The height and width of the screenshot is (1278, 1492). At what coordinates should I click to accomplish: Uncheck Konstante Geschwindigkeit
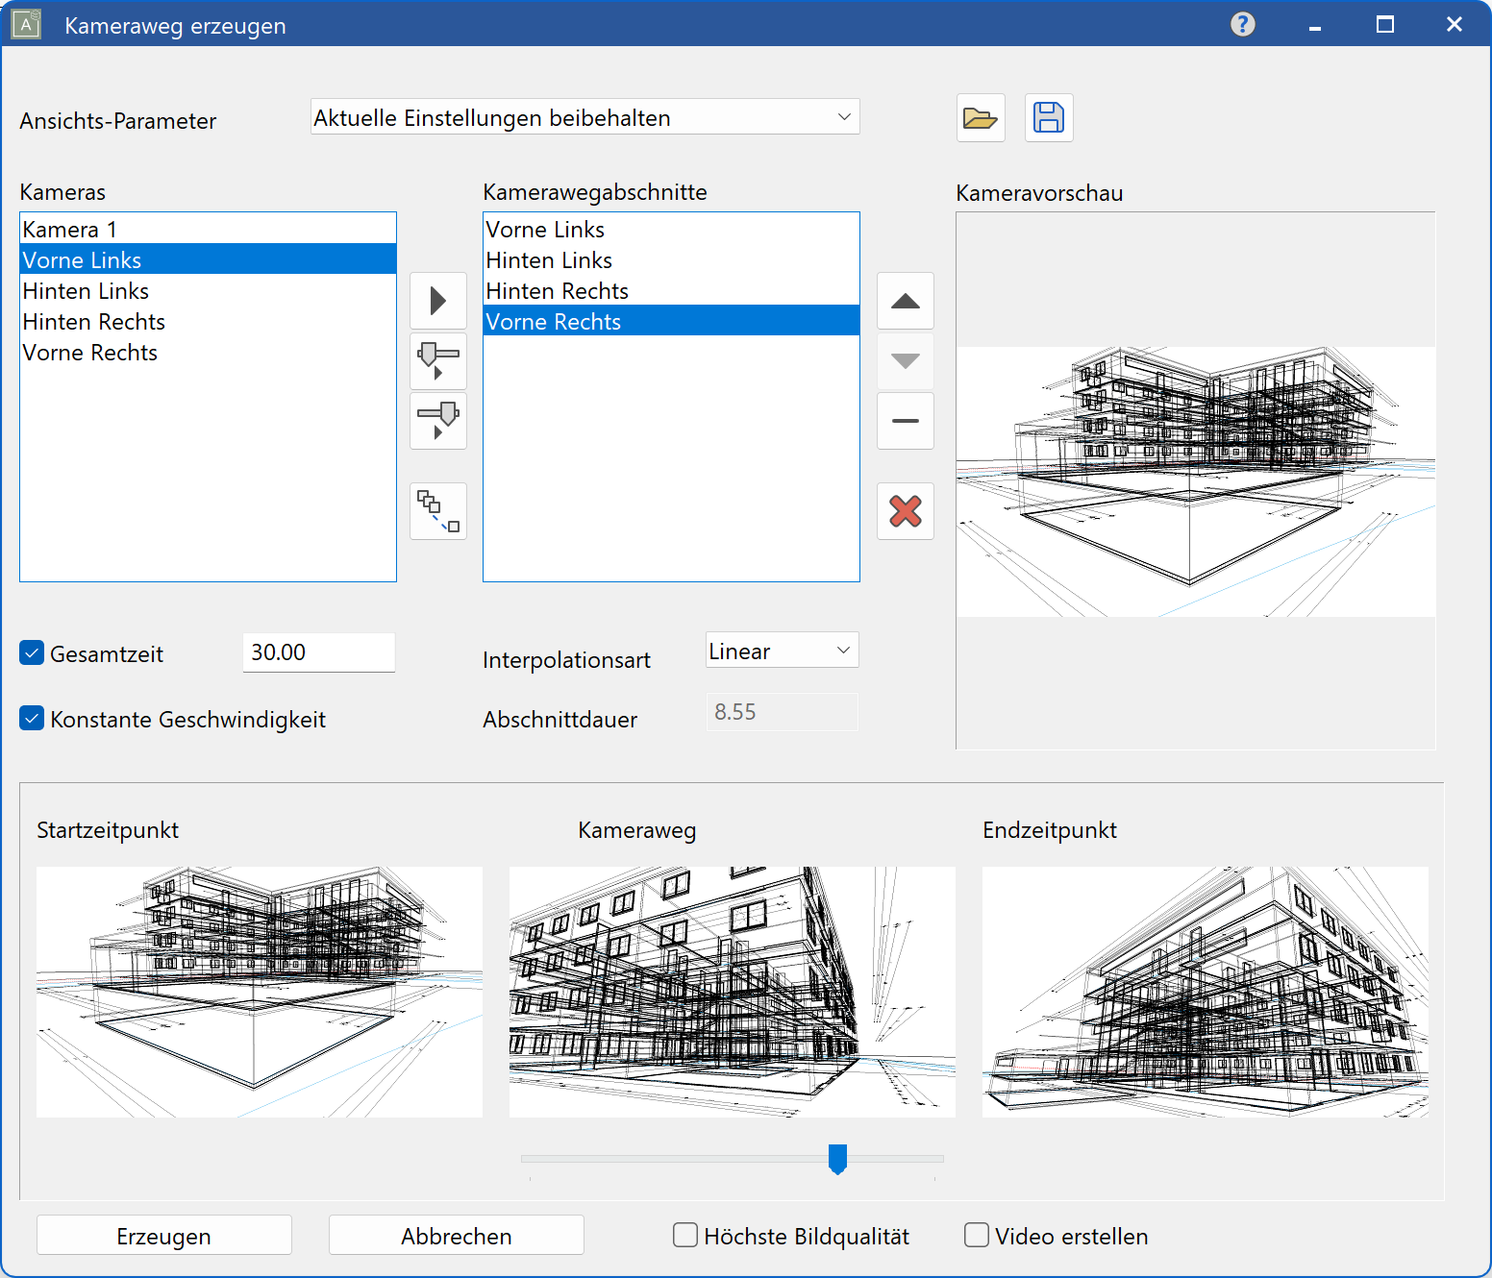[32, 719]
